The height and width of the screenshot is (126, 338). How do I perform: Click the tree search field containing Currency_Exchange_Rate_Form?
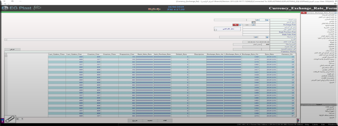pos(320,13)
